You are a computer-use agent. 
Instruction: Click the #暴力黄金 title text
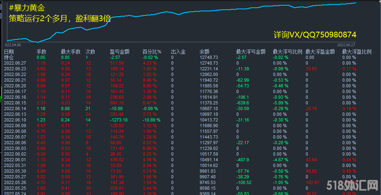tap(27, 8)
